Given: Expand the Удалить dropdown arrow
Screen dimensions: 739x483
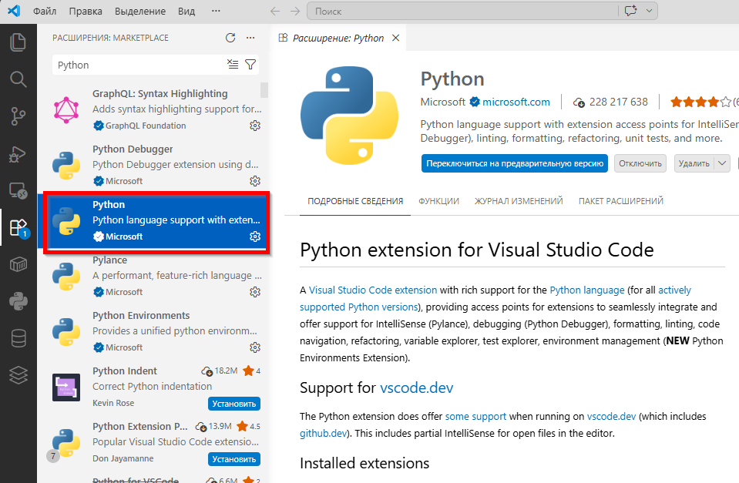Looking at the screenshot, I should (722, 163).
